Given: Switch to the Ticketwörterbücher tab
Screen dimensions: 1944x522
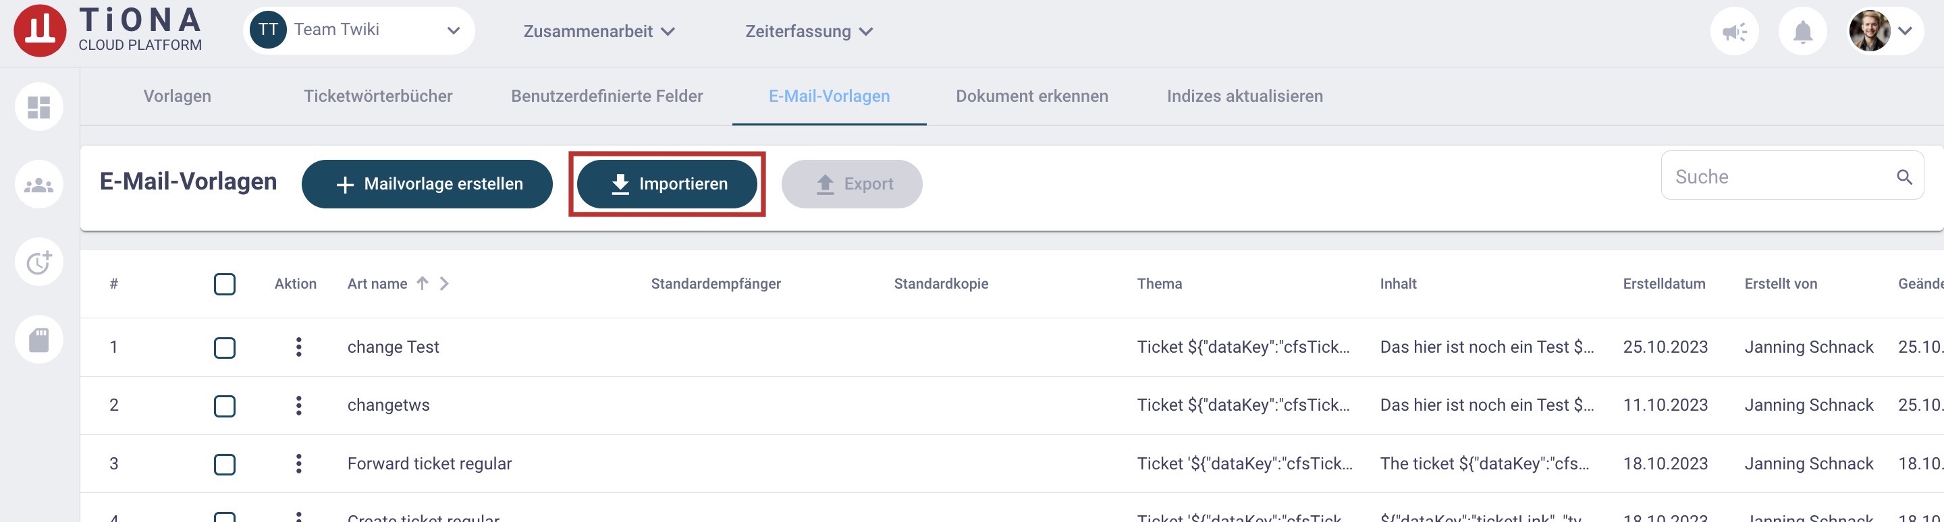Looking at the screenshot, I should 378,96.
